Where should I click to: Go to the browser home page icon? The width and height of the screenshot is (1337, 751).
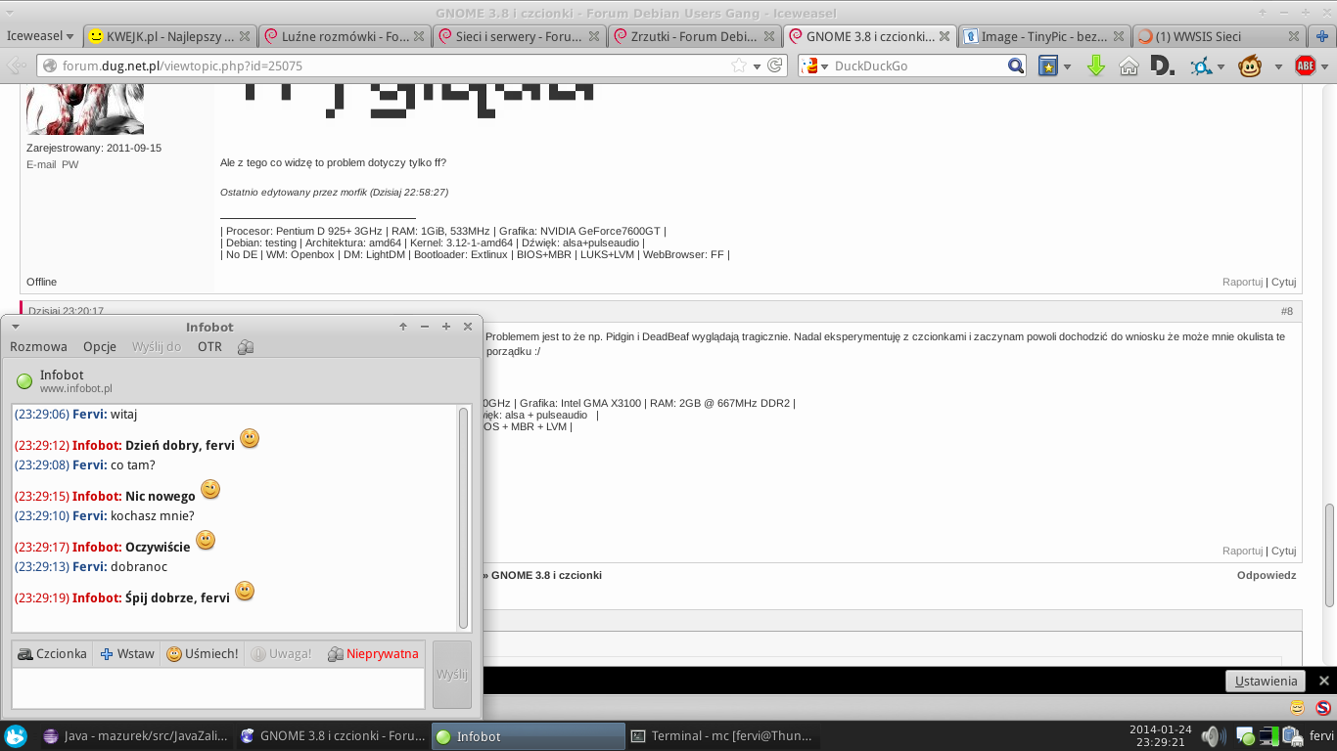1129,66
